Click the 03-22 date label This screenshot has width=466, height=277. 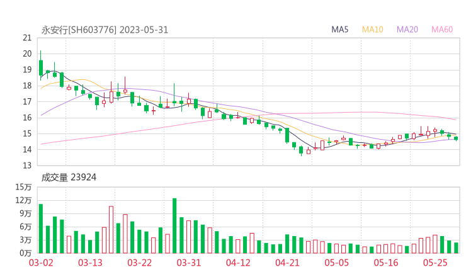pyautogui.click(x=140, y=263)
